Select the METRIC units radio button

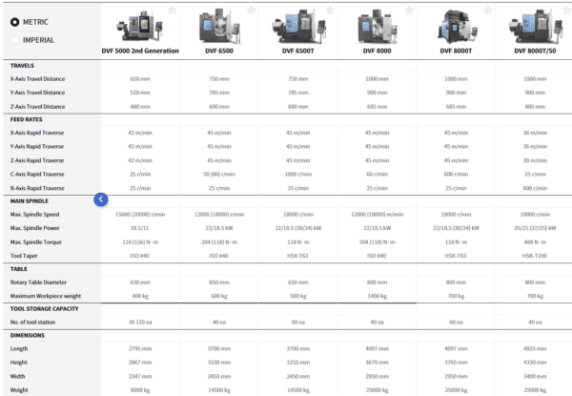tap(14, 22)
